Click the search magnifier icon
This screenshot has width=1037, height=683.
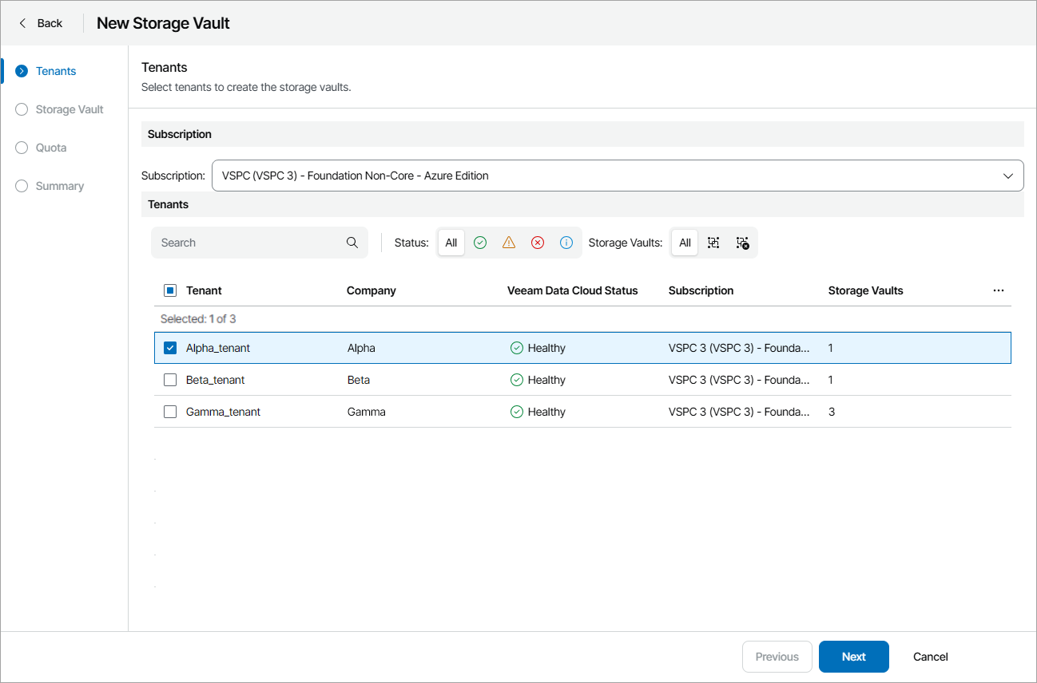(x=352, y=242)
